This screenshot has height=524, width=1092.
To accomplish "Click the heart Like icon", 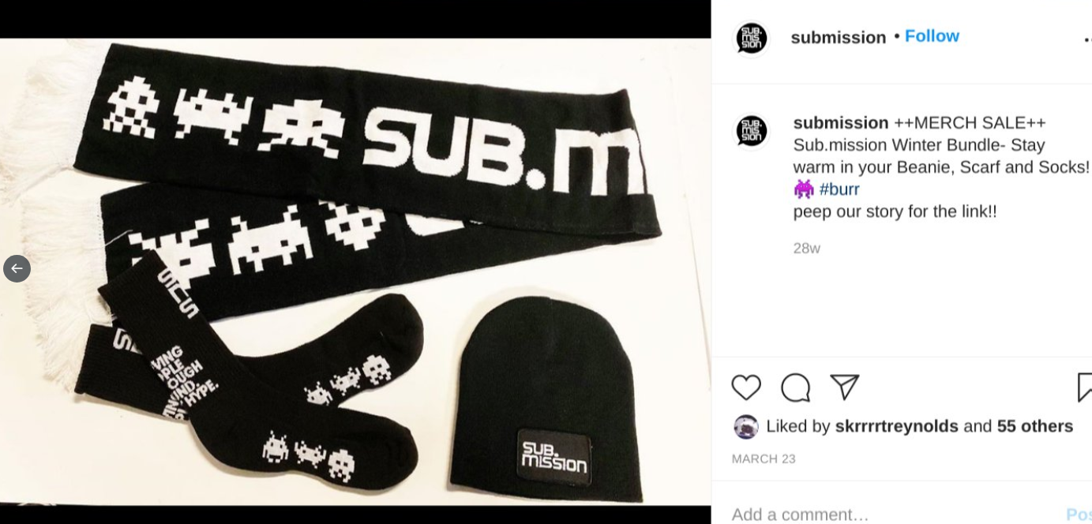I will pyautogui.click(x=745, y=387).
